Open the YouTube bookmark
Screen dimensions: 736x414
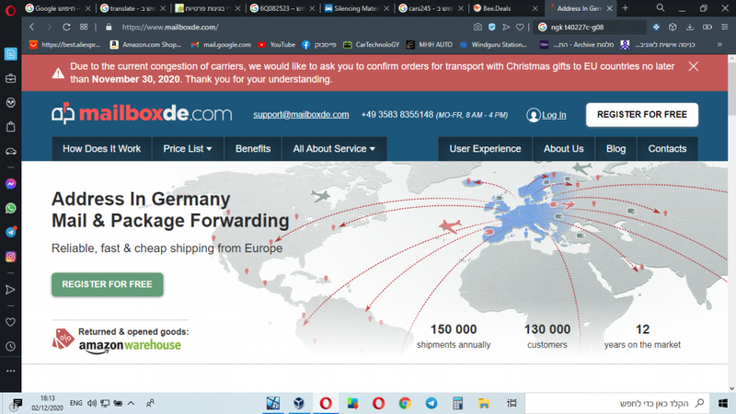pyautogui.click(x=277, y=44)
